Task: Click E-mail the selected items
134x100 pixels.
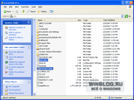Action: [16, 68]
